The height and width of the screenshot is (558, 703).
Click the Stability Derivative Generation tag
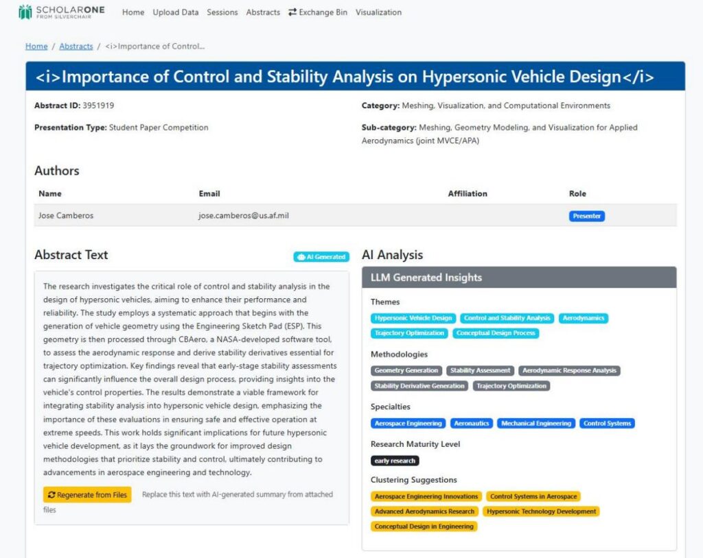(419, 386)
